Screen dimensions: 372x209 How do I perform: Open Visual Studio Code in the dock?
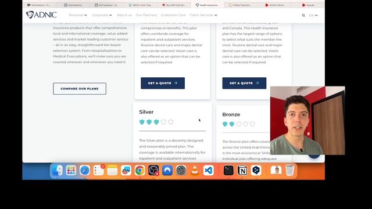(x=209, y=170)
